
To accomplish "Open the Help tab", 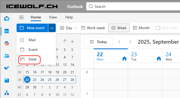I will tap(69, 17).
